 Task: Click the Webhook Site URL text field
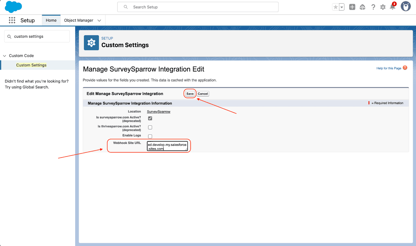(x=167, y=146)
